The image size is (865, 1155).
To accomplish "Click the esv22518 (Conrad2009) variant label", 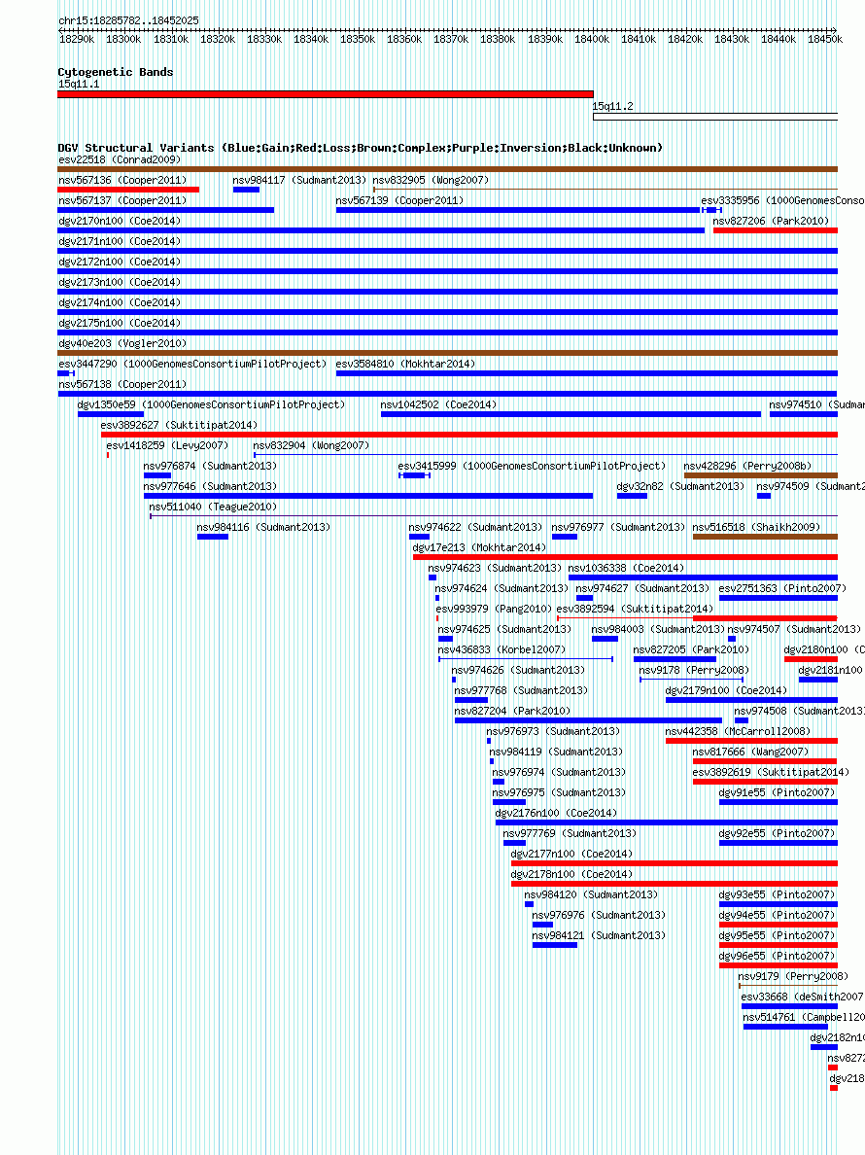I will (120, 159).
